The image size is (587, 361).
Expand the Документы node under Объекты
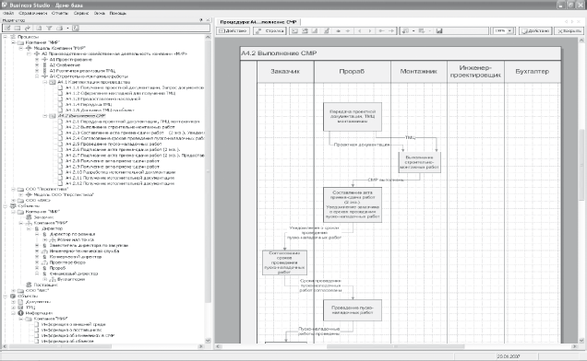point(13,301)
